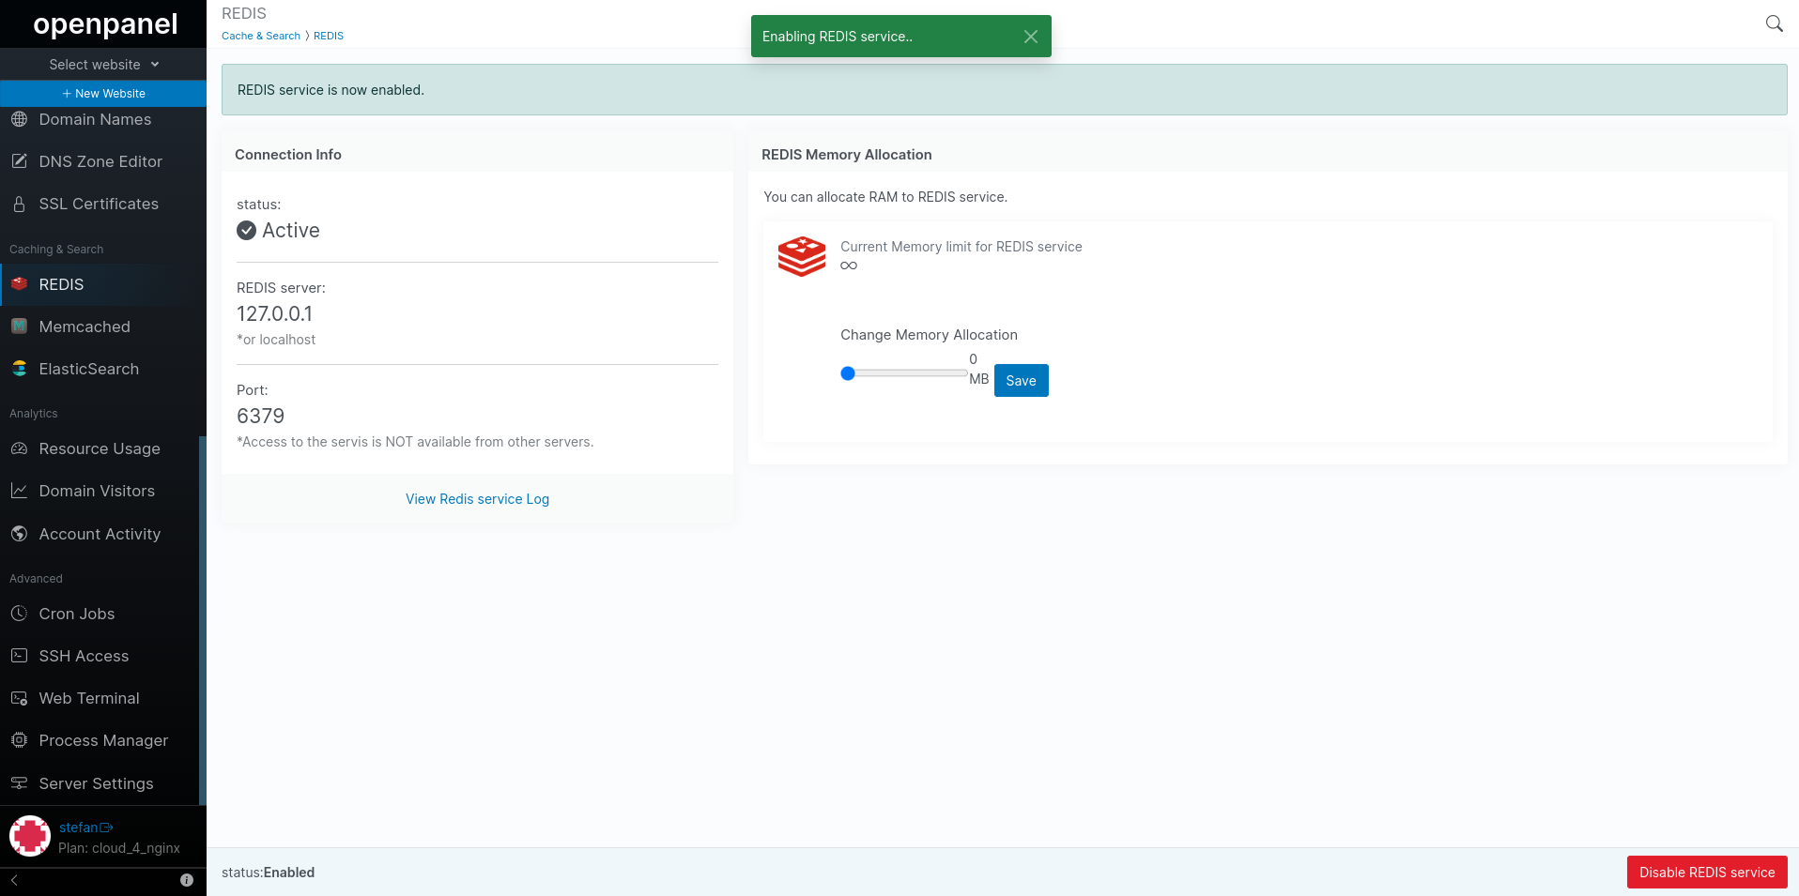Click the info icon in sidebar footer
Viewport: 1799px width, 896px height.
tap(187, 880)
